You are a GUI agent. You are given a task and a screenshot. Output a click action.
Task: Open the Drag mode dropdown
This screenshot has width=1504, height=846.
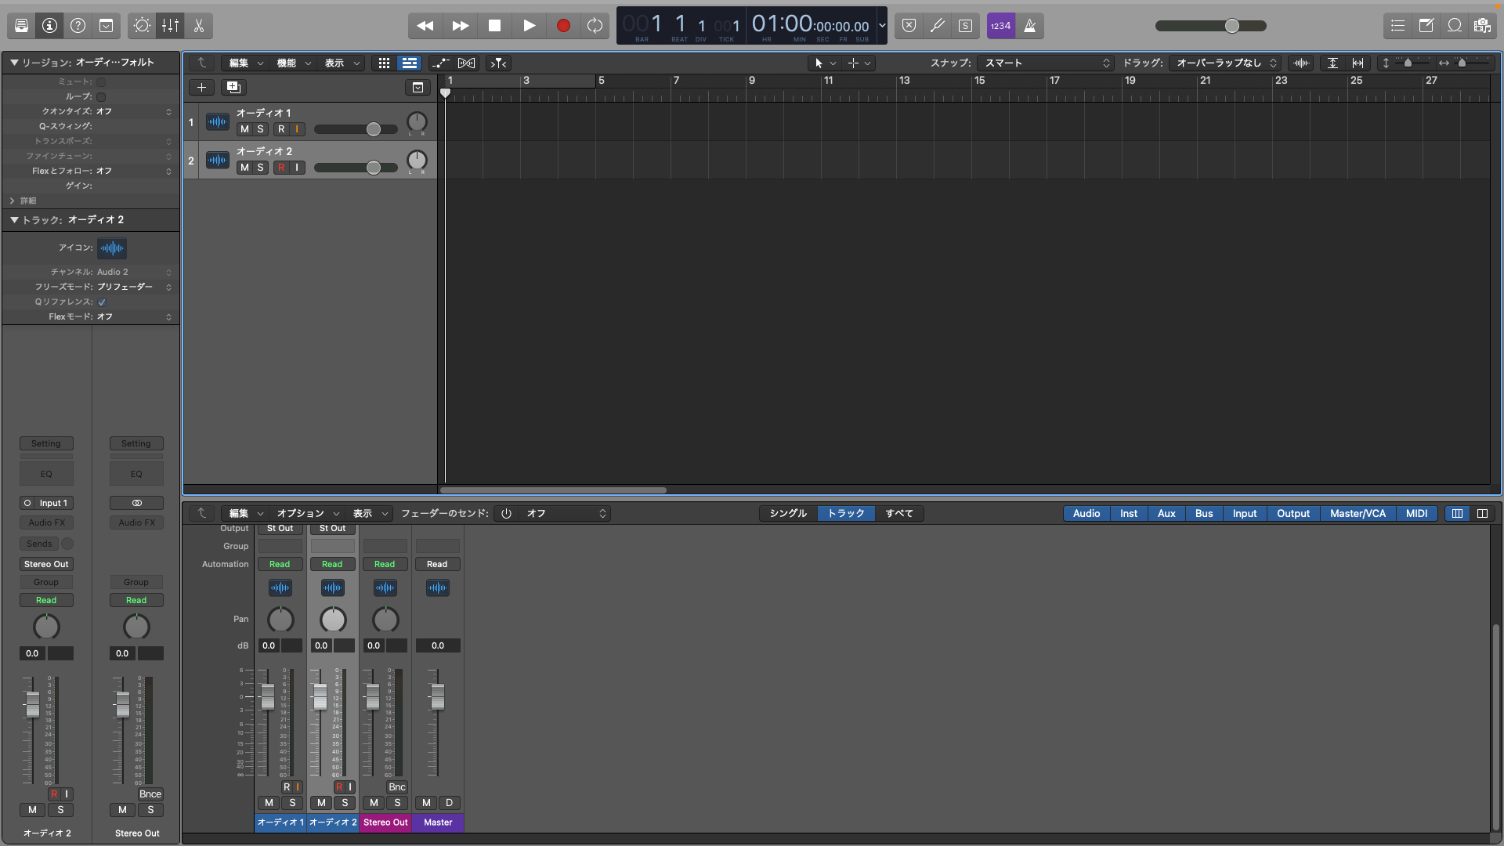(1225, 63)
